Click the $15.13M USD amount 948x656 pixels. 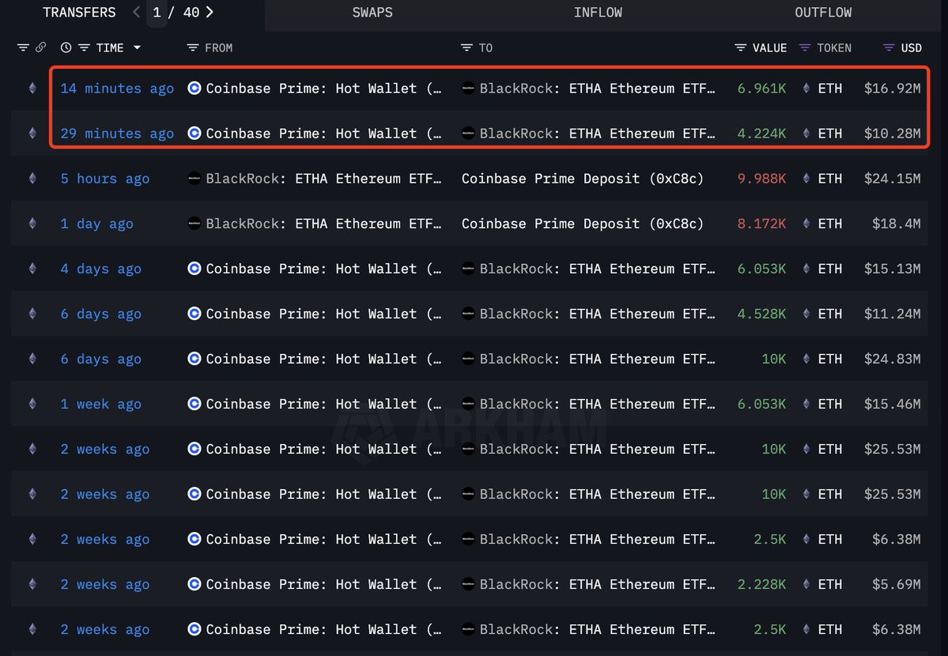tap(893, 269)
